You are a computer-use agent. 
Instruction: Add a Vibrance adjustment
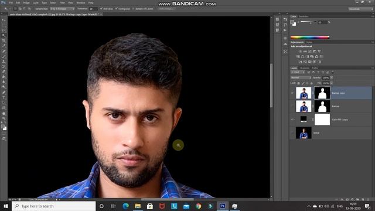(319, 51)
